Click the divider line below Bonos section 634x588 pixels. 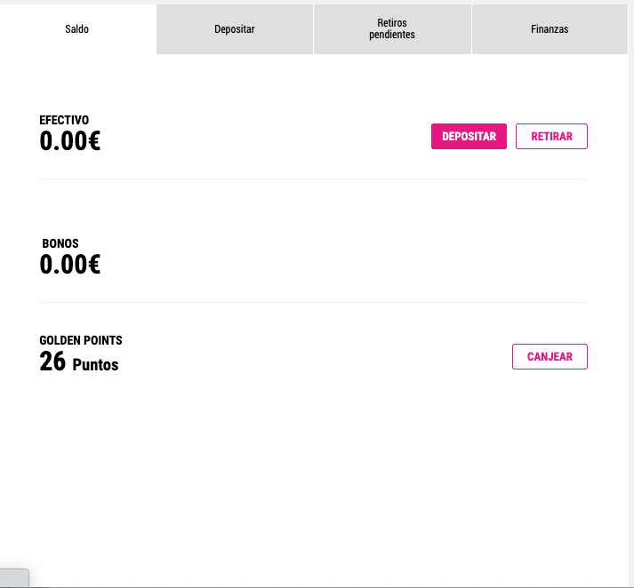(x=313, y=303)
